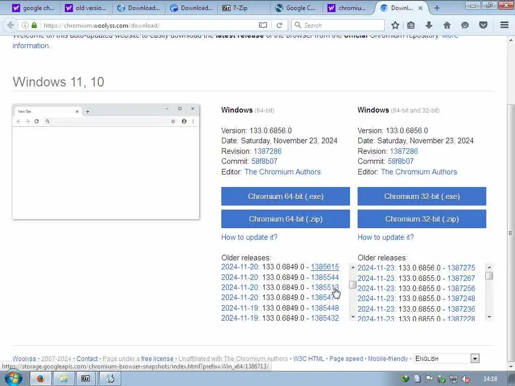Click the green secure padlock icon
The height and width of the screenshot is (386, 515).
click(x=34, y=25)
